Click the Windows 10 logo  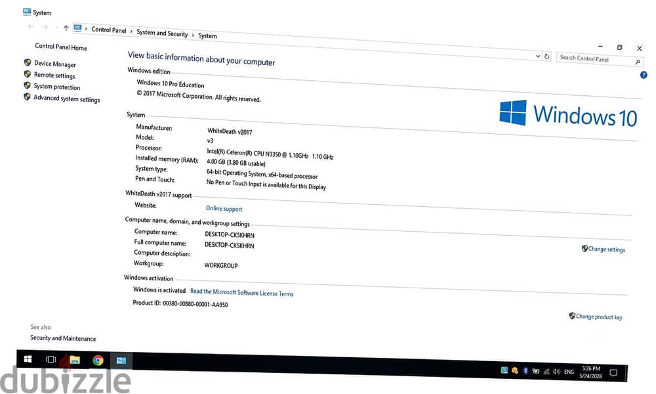coord(569,114)
